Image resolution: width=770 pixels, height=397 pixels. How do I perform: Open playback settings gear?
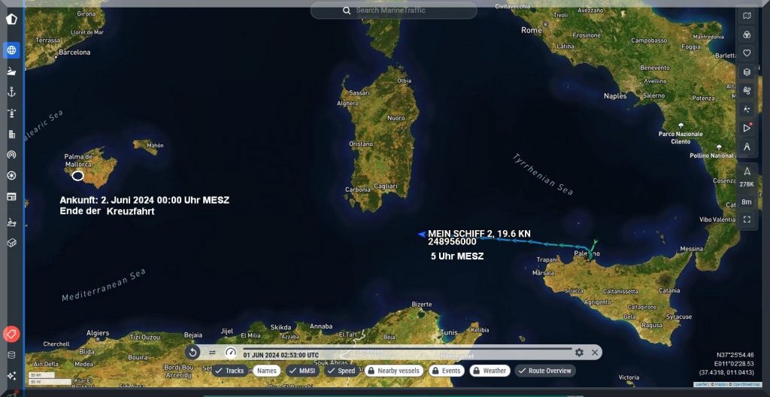(579, 353)
